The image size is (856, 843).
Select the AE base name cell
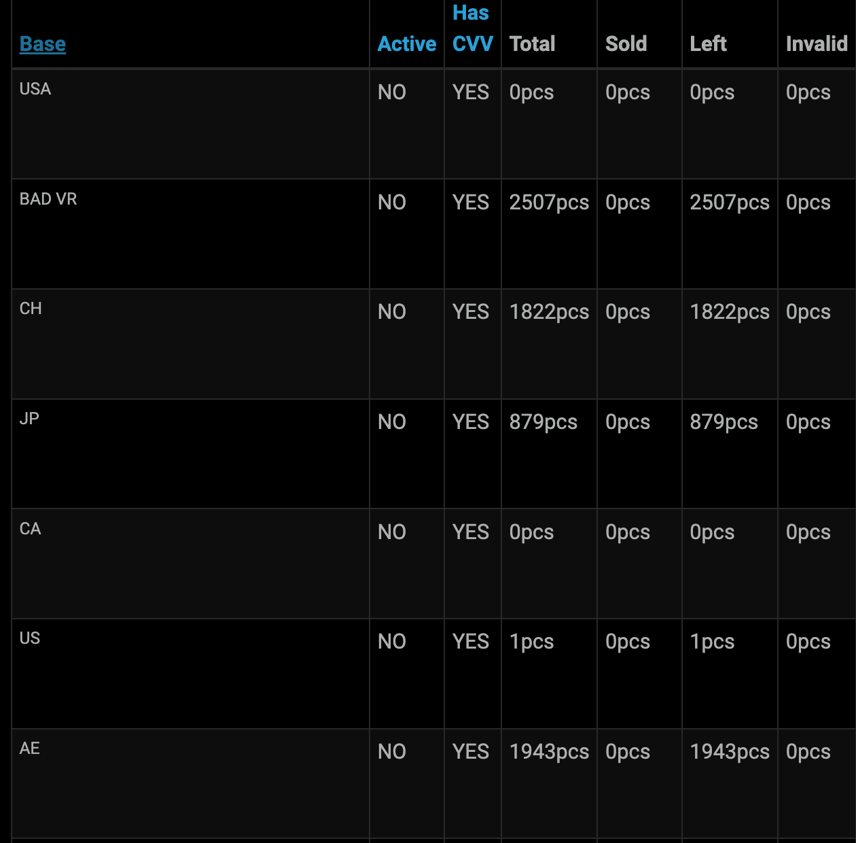pos(30,749)
